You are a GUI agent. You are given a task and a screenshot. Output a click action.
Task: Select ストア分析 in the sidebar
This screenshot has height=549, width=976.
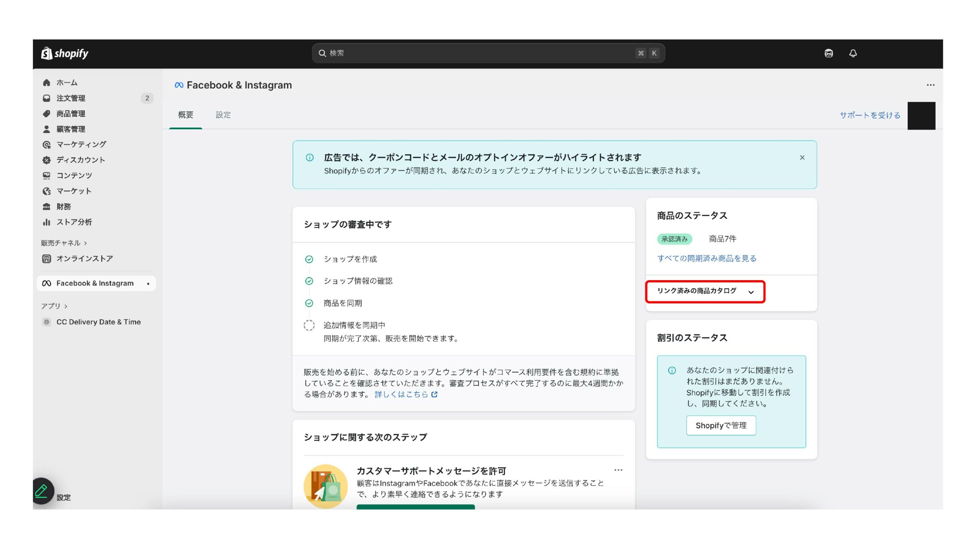(x=74, y=222)
